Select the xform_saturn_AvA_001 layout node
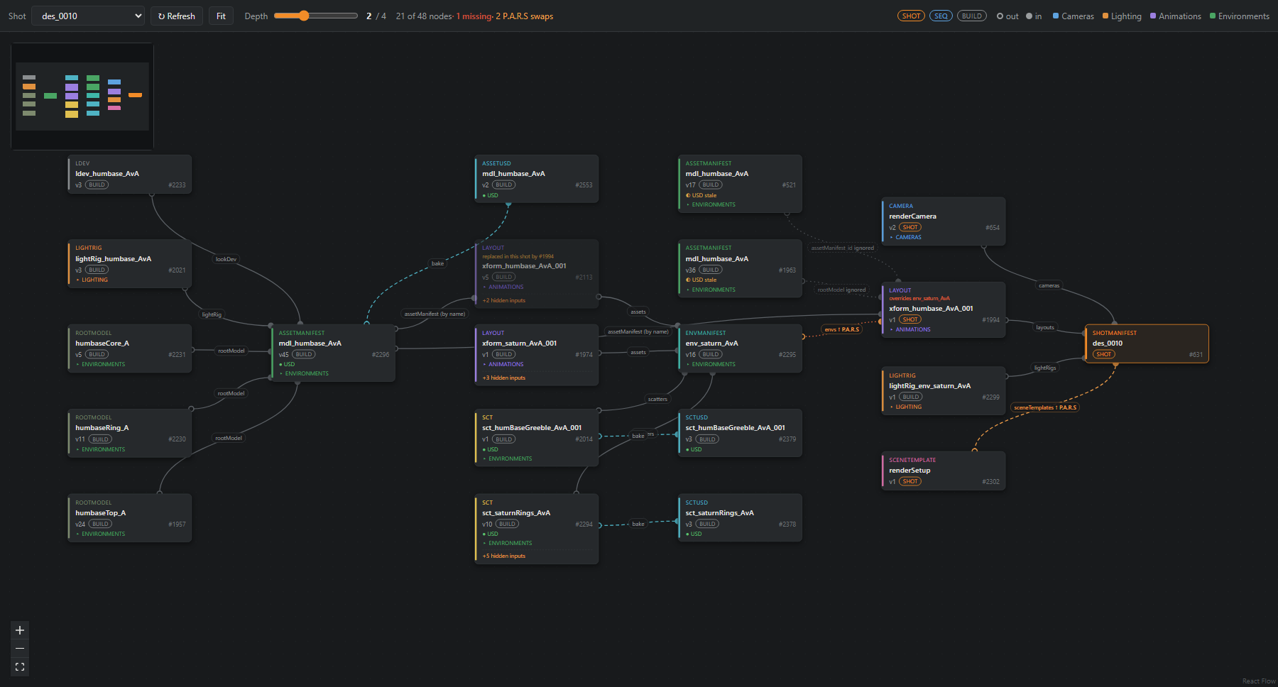The image size is (1278, 687). pos(537,355)
